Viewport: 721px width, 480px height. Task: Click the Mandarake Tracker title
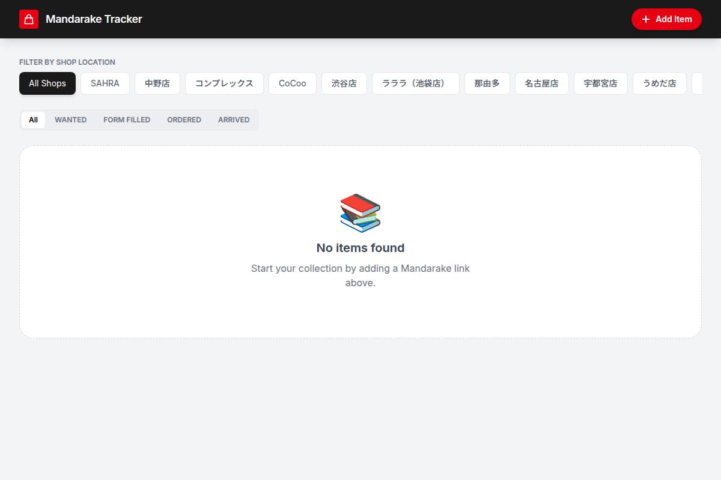coord(94,19)
